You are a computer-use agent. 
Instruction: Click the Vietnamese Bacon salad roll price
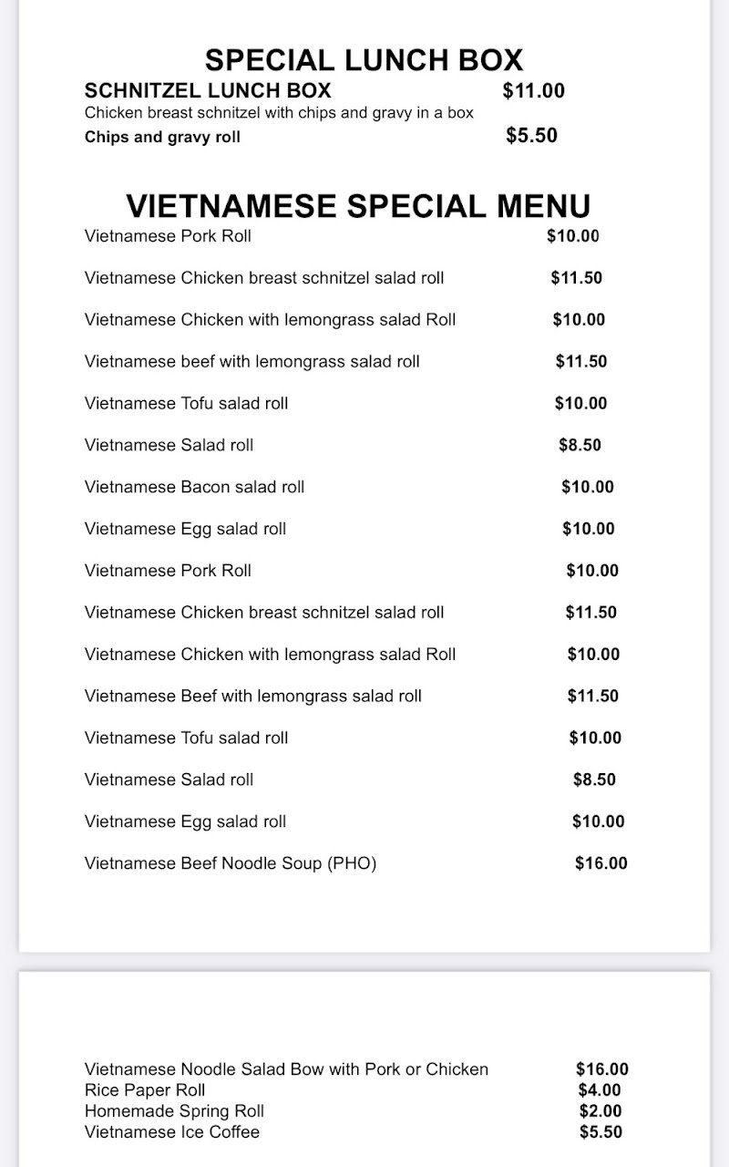(x=588, y=487)
